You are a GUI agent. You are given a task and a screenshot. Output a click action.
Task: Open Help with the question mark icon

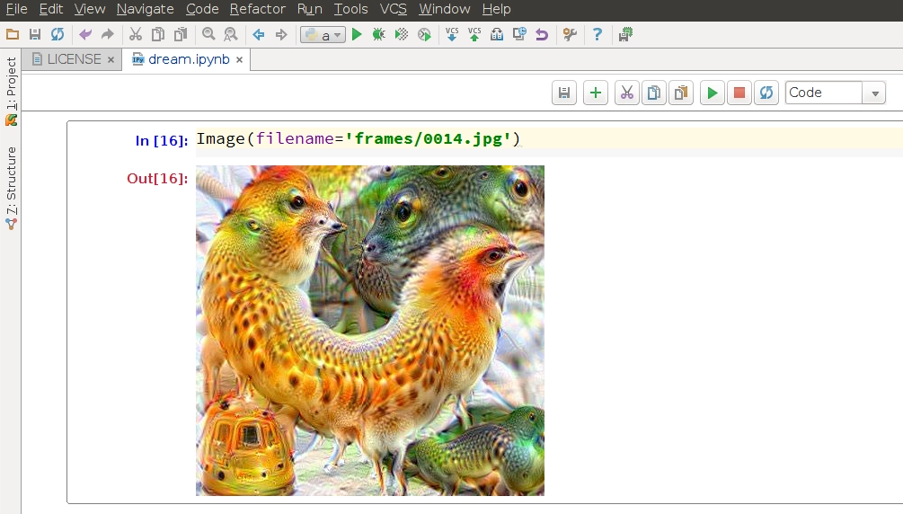click(x=598, y=34)
